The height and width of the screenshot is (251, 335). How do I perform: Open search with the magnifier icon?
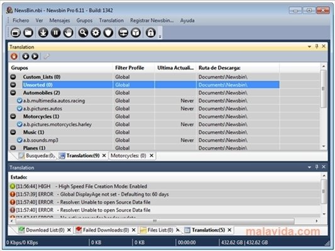(x=83, y=33)
